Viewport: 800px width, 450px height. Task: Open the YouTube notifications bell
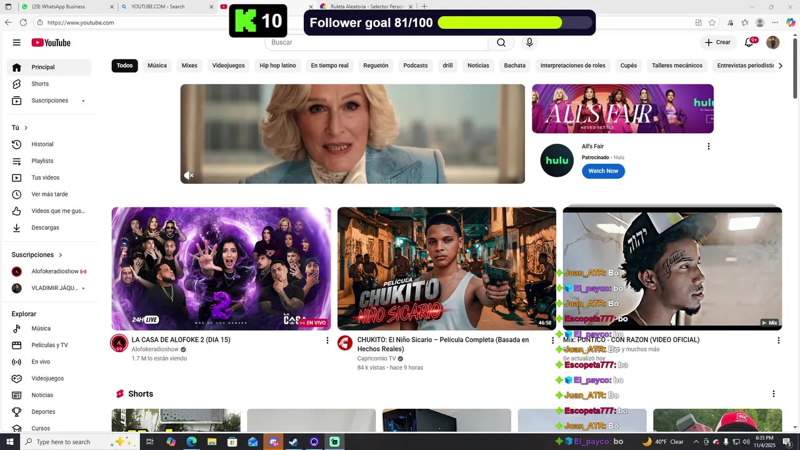coord(749,42)
